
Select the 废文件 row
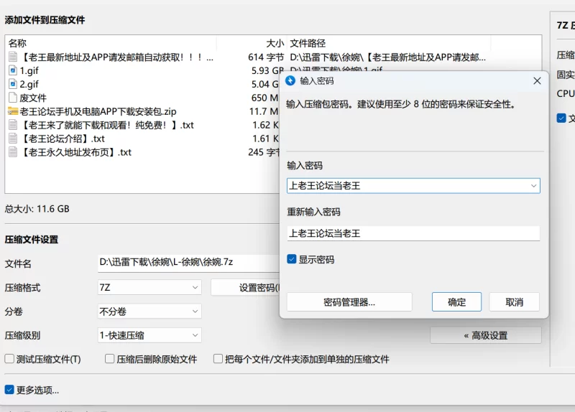142,98
